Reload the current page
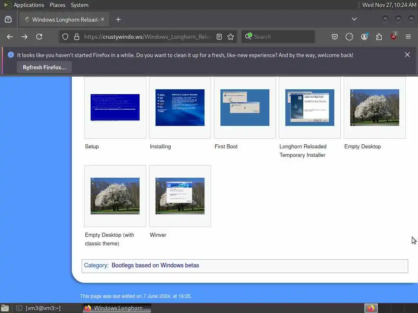This screenshot has height=313, width=418. (x=39, y=37)
